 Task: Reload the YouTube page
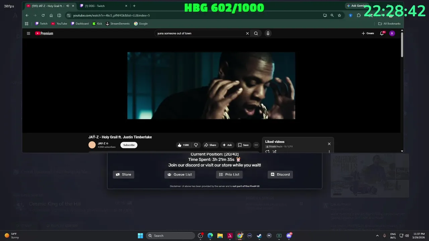click(x=43, y=15)
